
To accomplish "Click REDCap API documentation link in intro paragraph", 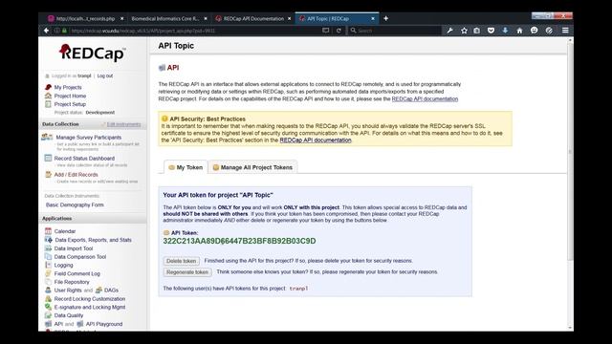I will click(425, 99).
